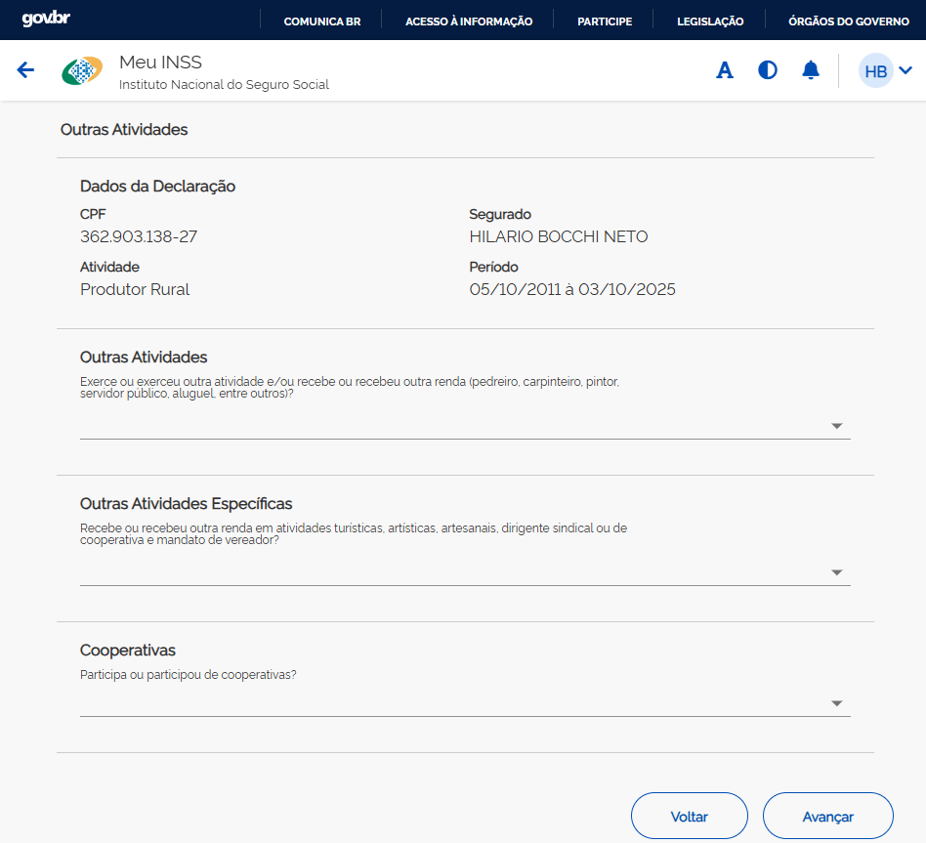
Task: Click the HB user avatar
Action: click(x=875, y=71)
